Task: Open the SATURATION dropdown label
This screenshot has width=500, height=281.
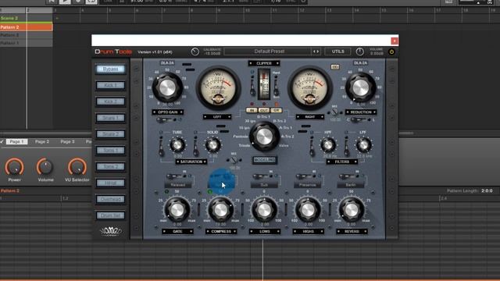Action: point(191,162)
